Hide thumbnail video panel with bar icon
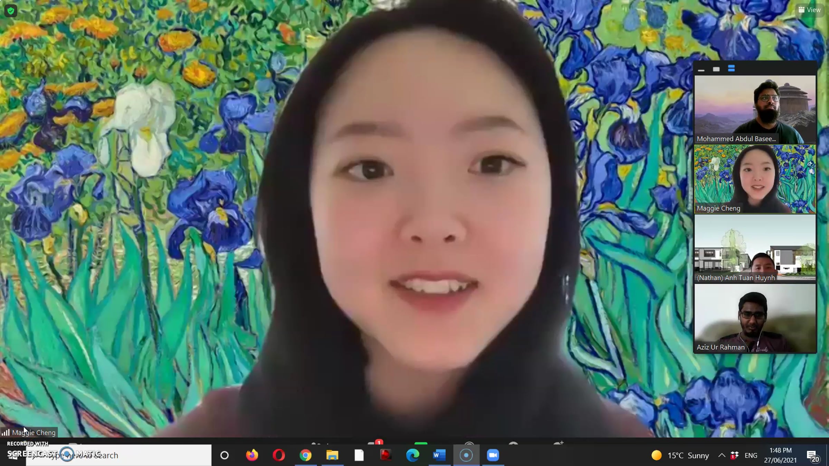Viewport: 829px width, 466px height. click(701, 69)
